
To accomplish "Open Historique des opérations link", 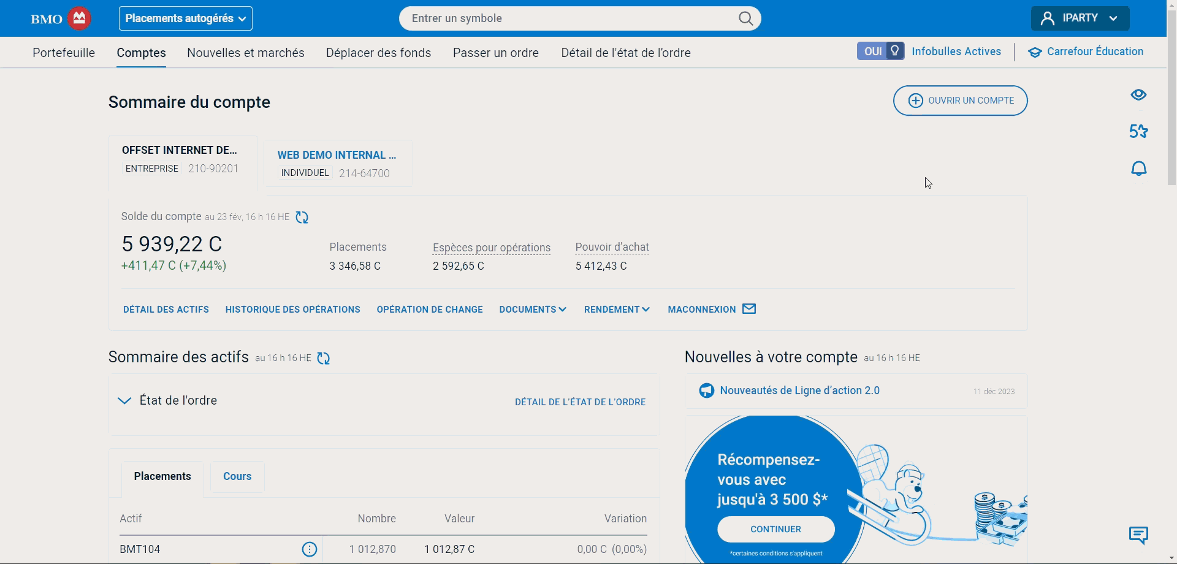I will 293,310.
